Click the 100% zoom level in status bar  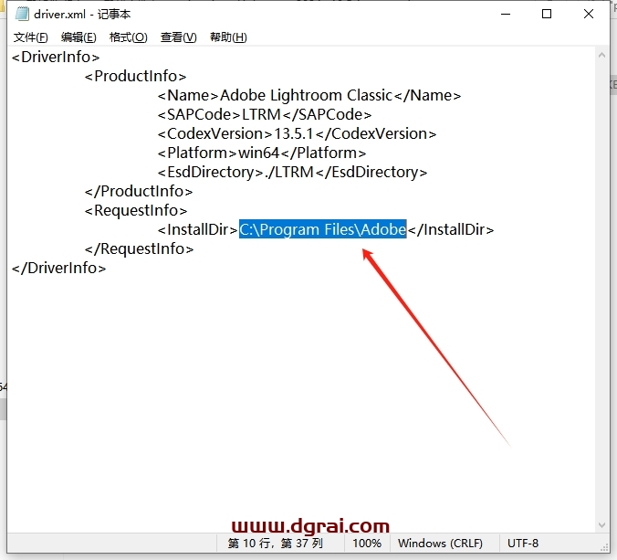(366, 544)
